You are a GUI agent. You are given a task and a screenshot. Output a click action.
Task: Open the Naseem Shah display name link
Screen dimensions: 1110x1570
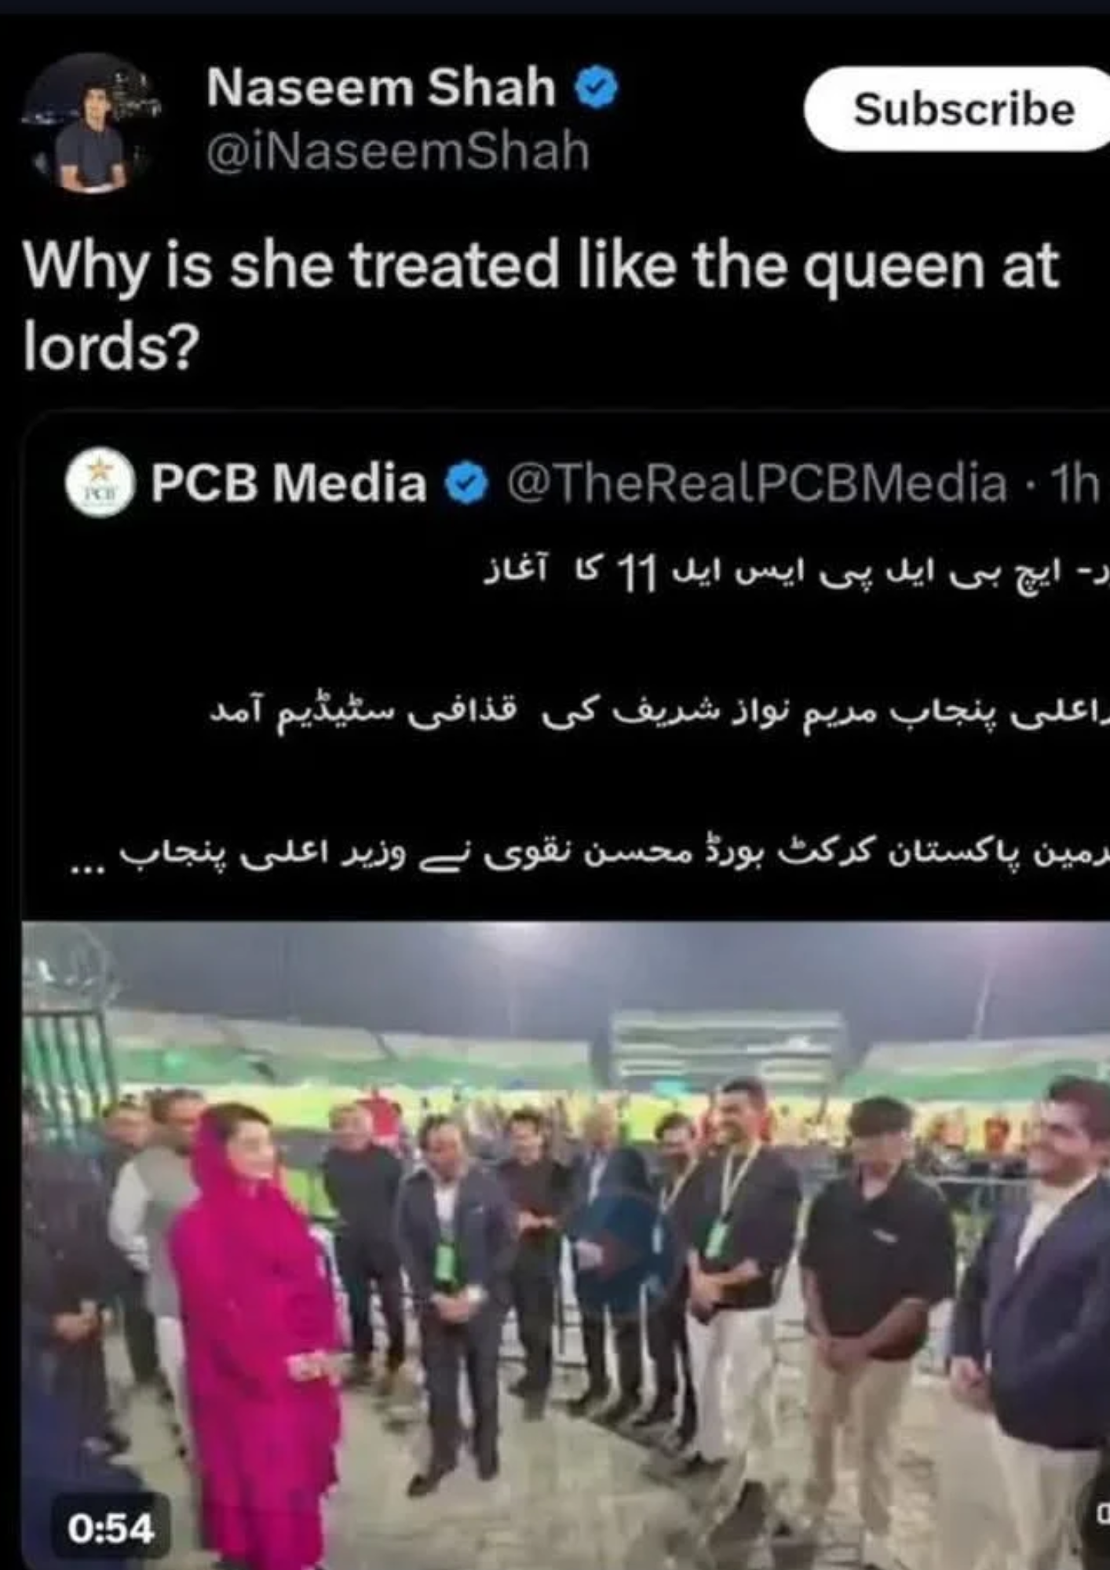click(x=381, y=87)
